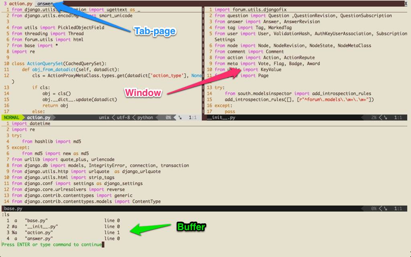Place cursor on "from tag import Tag, MarkedTag"
Image resolution: width=411 pixels, height=257 pixels.
point(253,28)
